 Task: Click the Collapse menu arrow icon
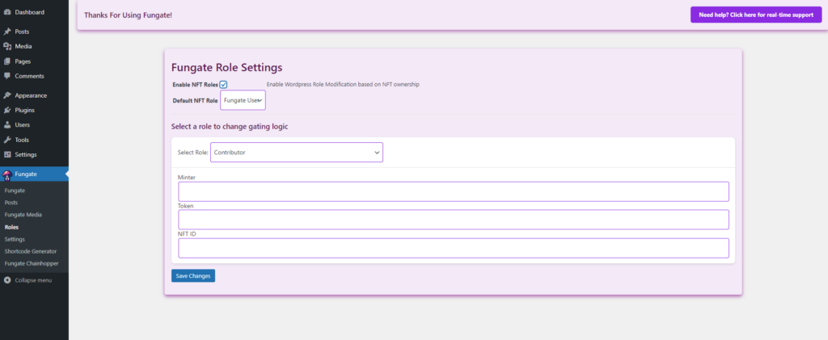coord(7,280)
